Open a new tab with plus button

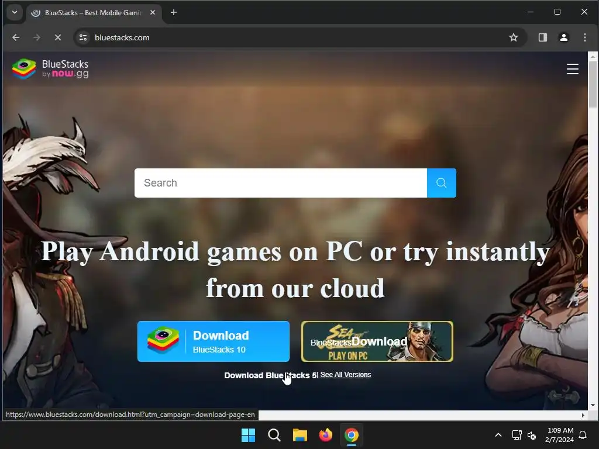[x=173, y=12]
